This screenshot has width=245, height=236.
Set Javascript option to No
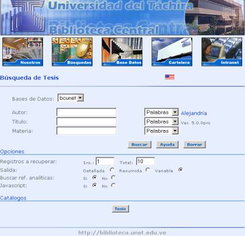pos(113,185)
